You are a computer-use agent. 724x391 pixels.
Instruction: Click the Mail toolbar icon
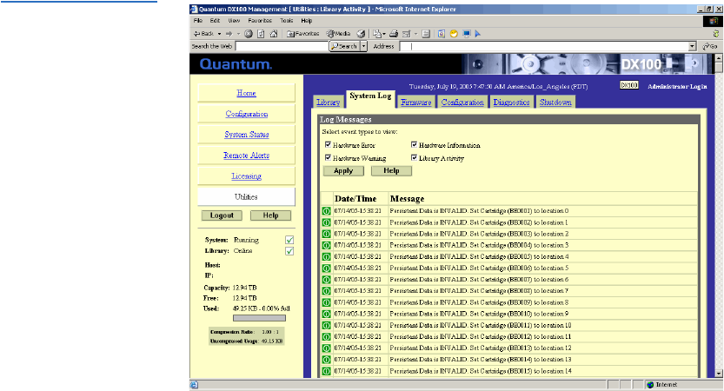click(377, 33)
